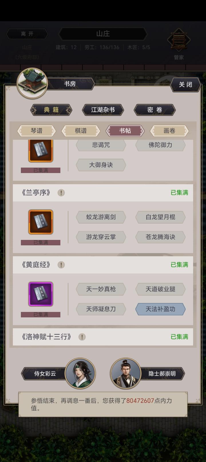Viewport: 206px width, 462px height.
Task: Switch to the 画卷 tab
Action: pyautogui.click(x=169, y=131)
